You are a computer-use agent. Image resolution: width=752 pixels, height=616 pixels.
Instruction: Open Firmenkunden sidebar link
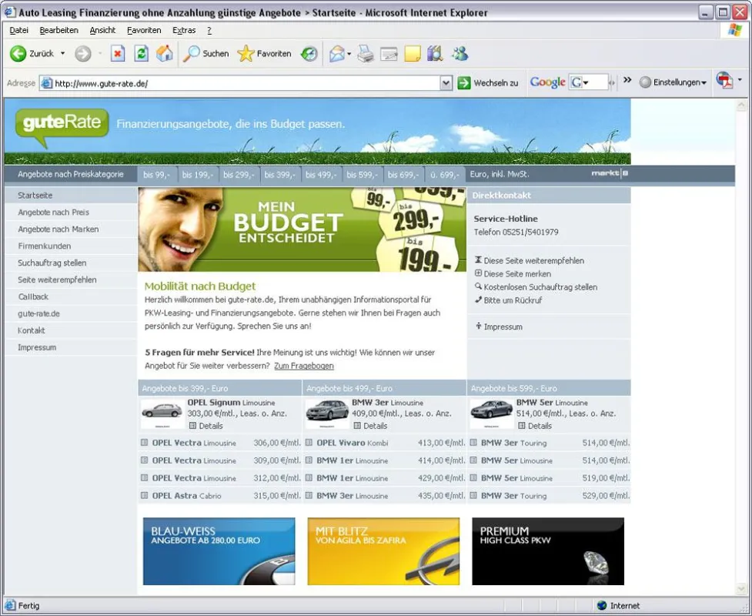click(44, 246)
